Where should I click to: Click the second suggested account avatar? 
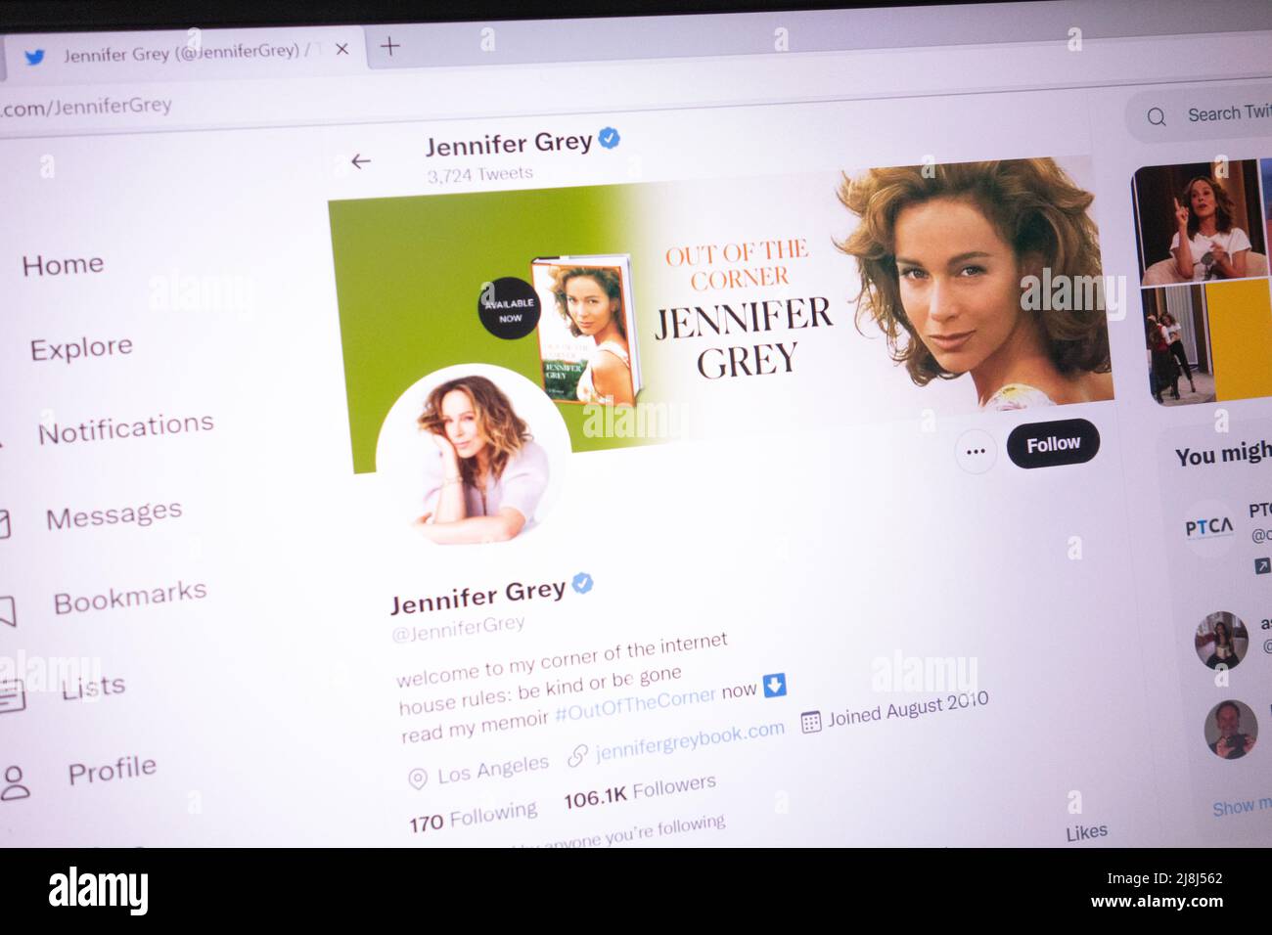tap(1221, 641)
